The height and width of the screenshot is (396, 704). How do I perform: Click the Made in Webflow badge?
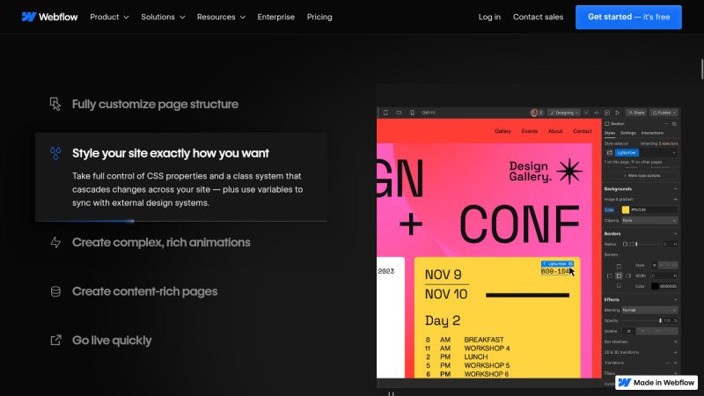tap(655, 382)
